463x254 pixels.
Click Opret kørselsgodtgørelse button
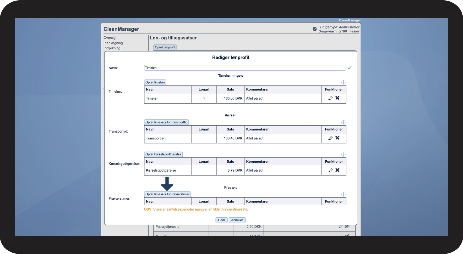[163, 154]
